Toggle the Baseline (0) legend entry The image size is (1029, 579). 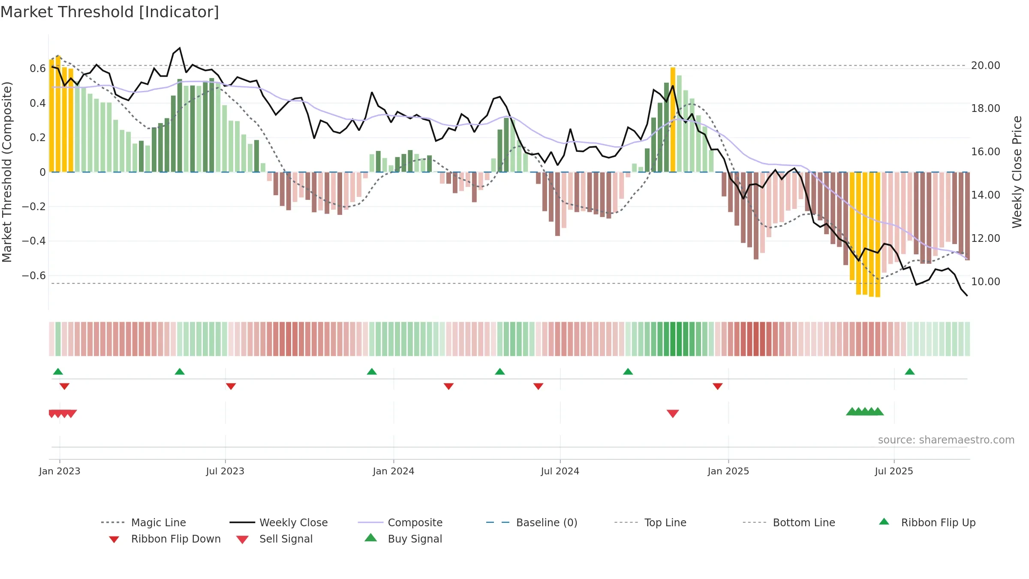[532, 522]
